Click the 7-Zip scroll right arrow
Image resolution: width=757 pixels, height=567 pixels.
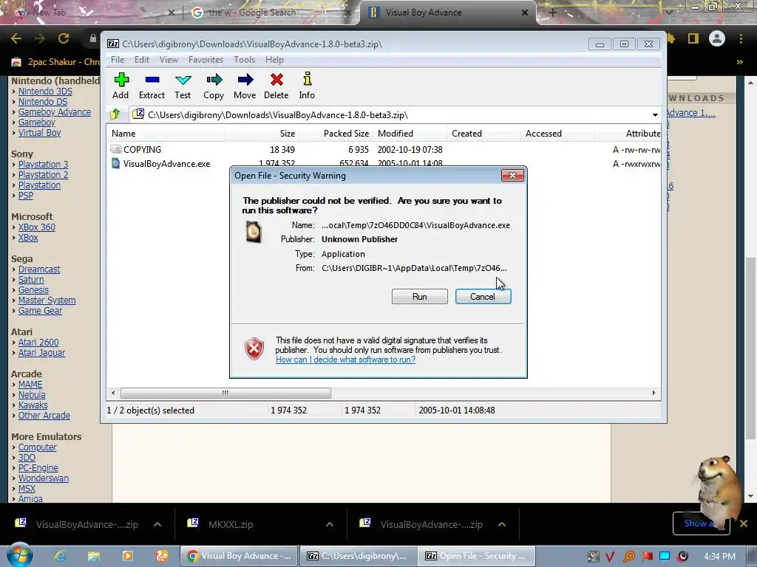(654, 393)
